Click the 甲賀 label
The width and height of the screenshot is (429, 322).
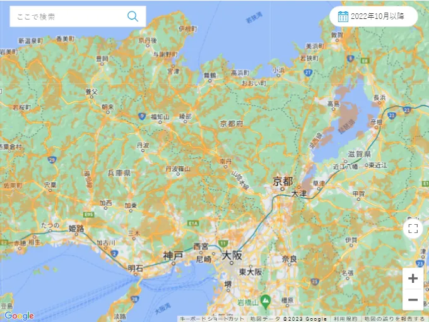(359, 194)
